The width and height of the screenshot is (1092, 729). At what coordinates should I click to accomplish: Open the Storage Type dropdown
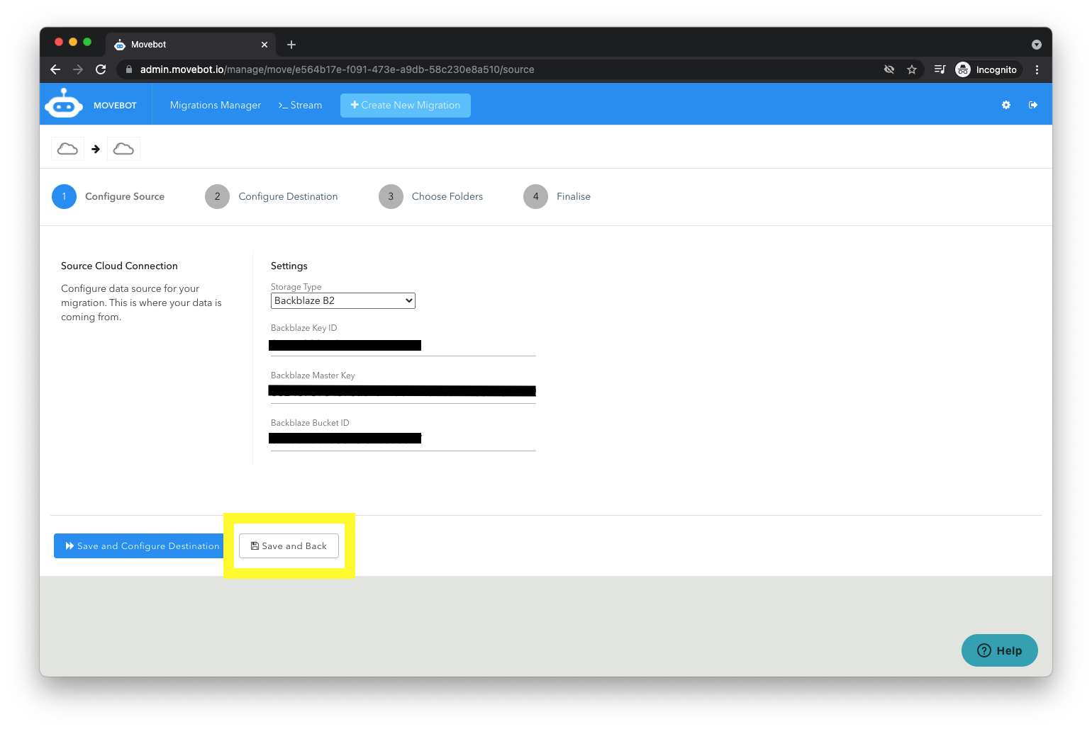click(343, 300)
